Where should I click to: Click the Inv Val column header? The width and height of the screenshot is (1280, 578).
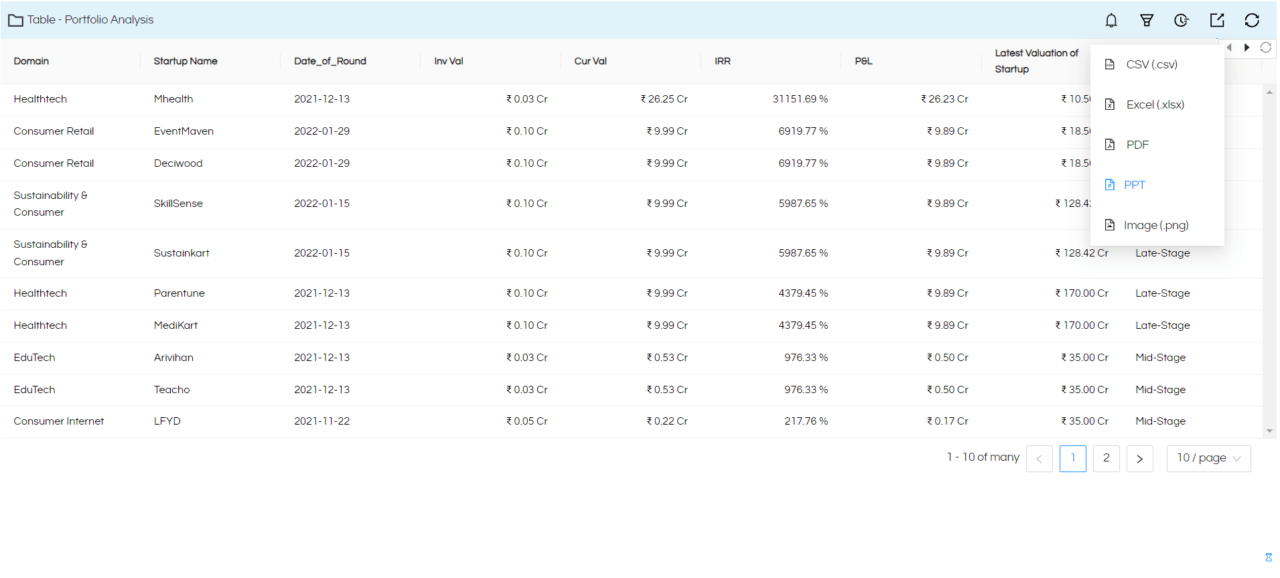[x=449, y=61]
